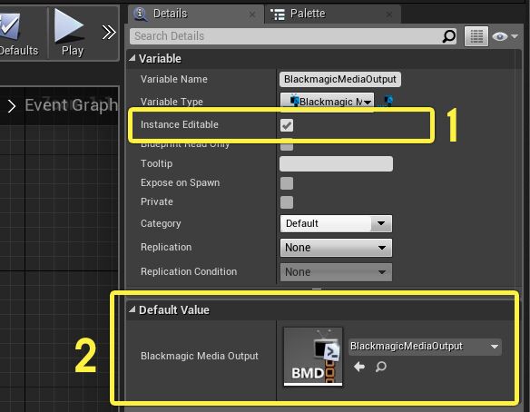This screenshot has height=412, width=530.
Task: Click the Details tab info icon
Action: (141, 15)
